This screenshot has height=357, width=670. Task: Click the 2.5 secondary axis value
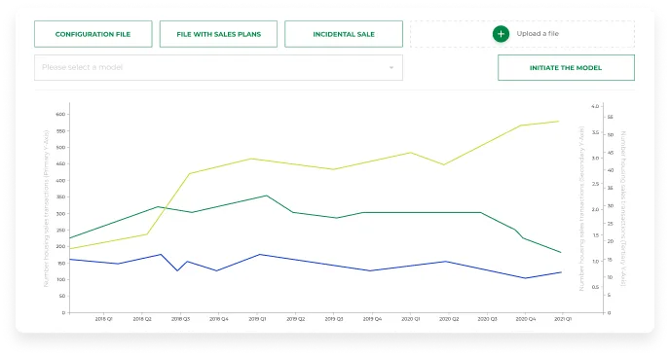tap(595, 184)
